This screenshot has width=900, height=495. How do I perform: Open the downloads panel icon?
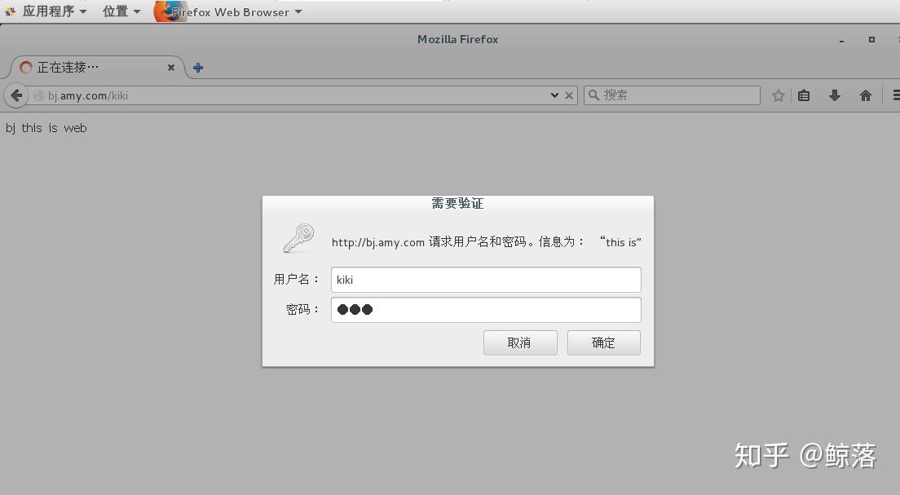pos(834,95)
